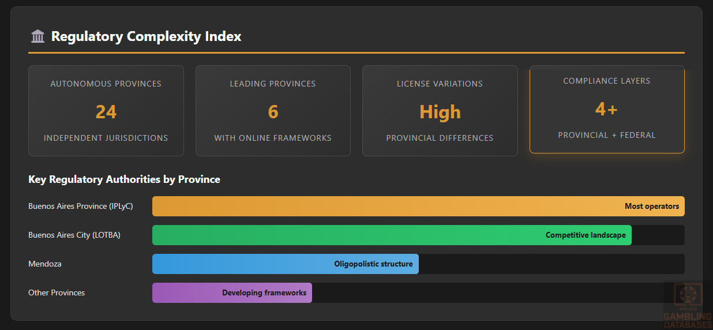Image resolution: width=713 pixels, height=330 pixels.
Task: Click the bank building icon beside the title
Action: [37, 36]
